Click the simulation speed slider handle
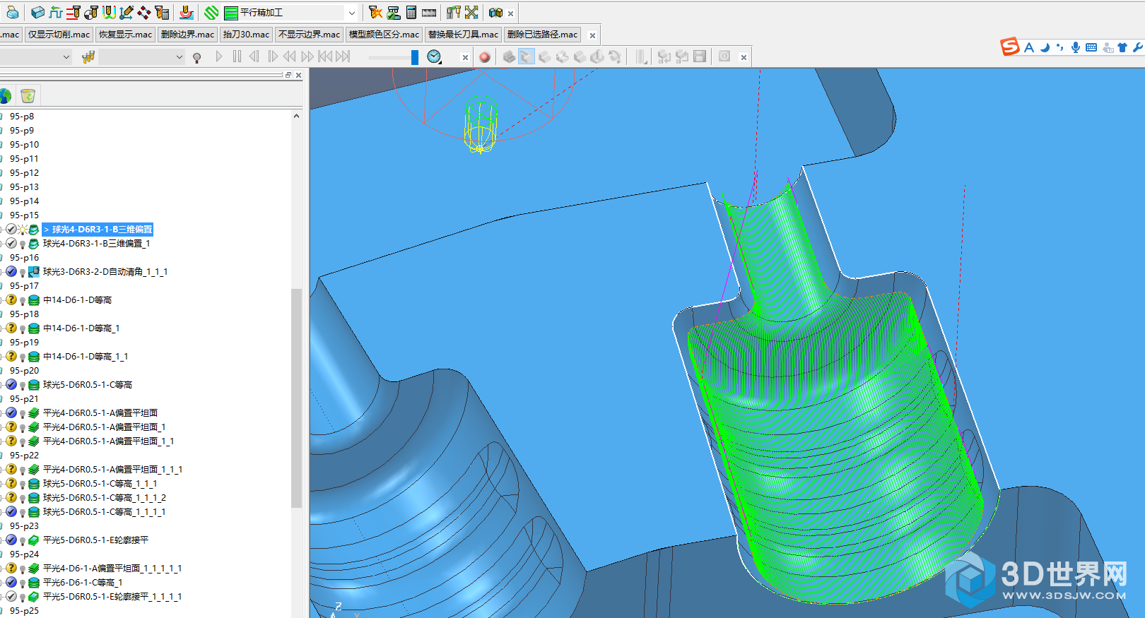 (x=415, y=57)
